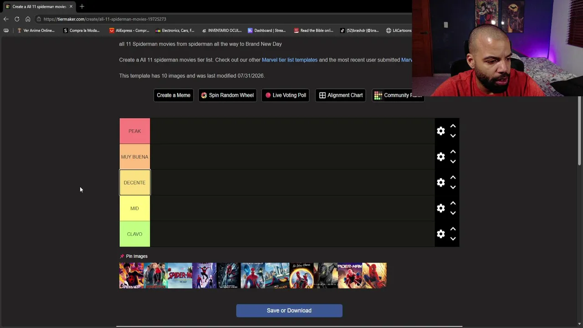Start a Live Voting Poll
This screenshot has width=583, height=328.
pos(286,95)
